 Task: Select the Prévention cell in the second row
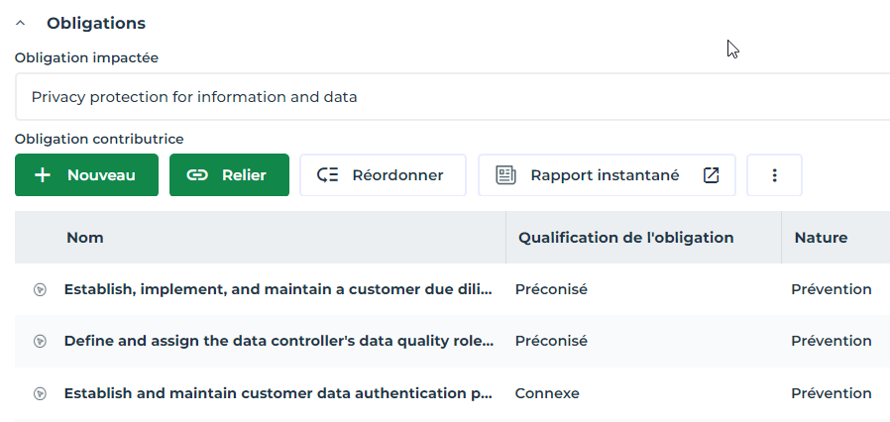(x=831, y=341)
